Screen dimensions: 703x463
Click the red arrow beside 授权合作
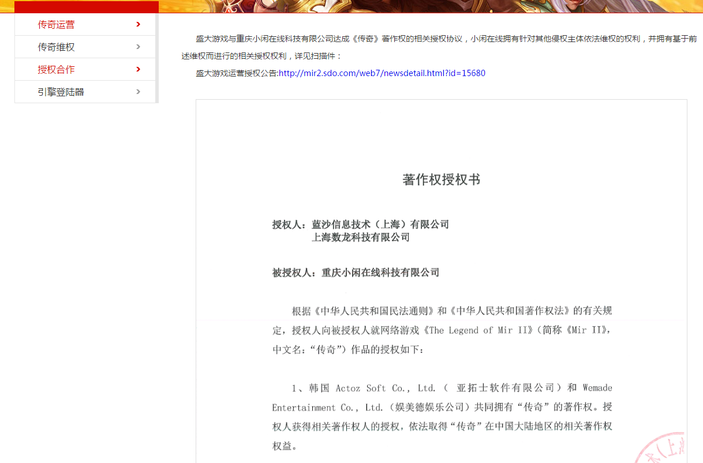pyautogui.click(x=138, y=69)
